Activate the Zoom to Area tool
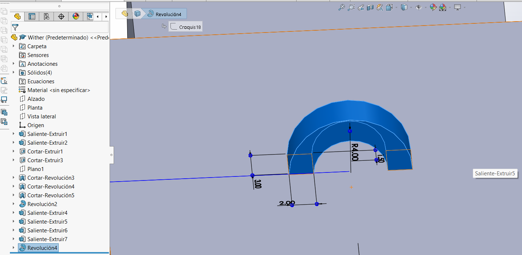Screen dimensions: 522x255 tap(351, 7)
